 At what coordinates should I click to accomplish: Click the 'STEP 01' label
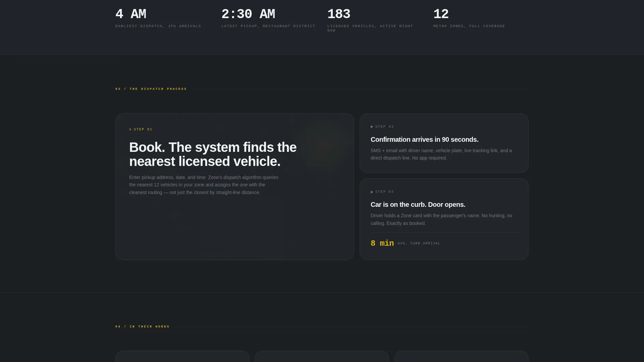coord(143,129)
